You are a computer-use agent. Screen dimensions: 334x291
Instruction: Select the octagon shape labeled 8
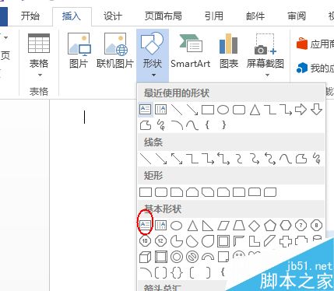click(316, 226)
